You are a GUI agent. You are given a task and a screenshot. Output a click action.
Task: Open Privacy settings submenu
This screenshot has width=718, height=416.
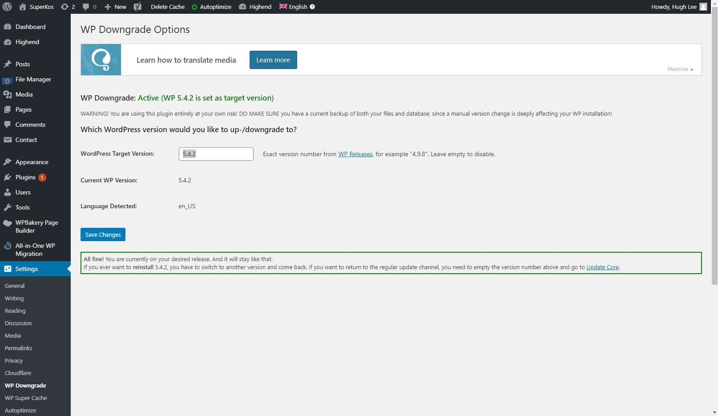coord(14,361)
